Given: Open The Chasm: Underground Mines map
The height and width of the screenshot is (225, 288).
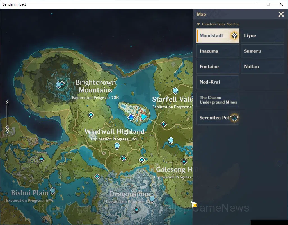Looking at the screenshot, I should (x=218, y=100).
